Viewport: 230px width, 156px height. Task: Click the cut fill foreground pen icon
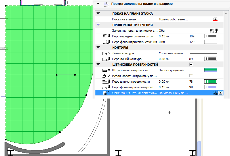point(106,36)
